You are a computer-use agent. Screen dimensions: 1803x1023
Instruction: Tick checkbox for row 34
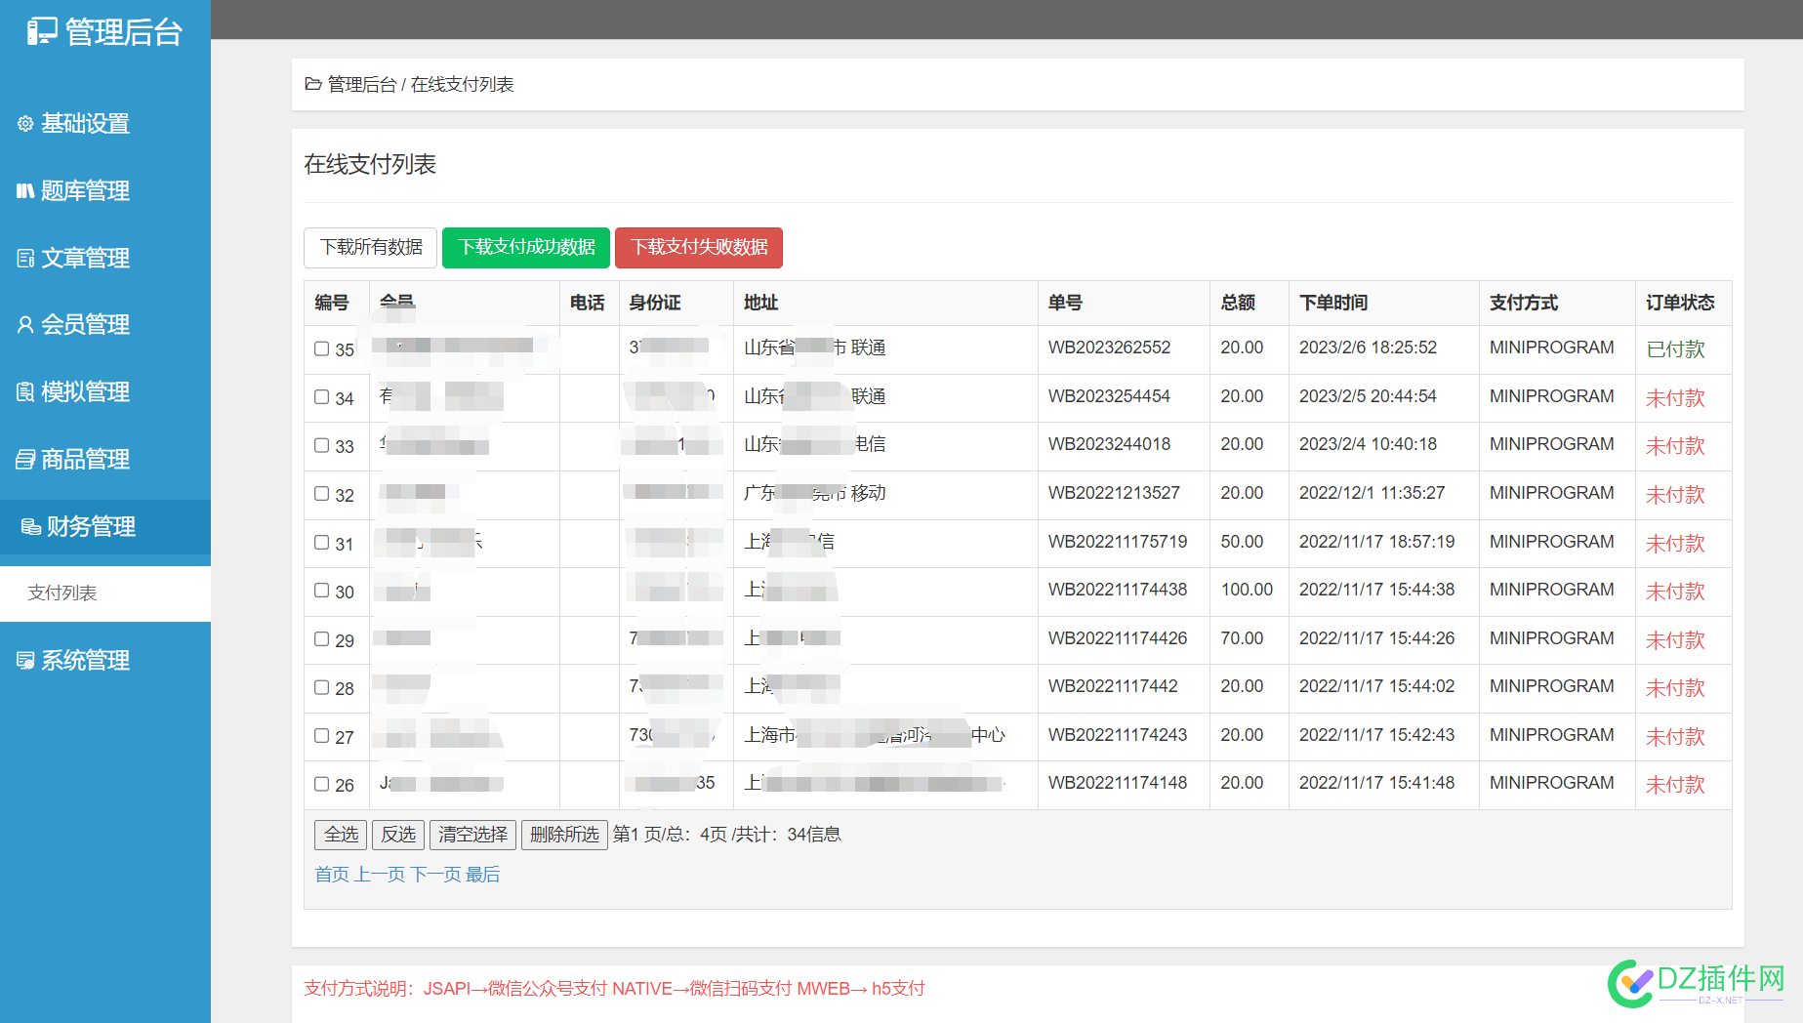pyautogui.click(x=321, y=397)
